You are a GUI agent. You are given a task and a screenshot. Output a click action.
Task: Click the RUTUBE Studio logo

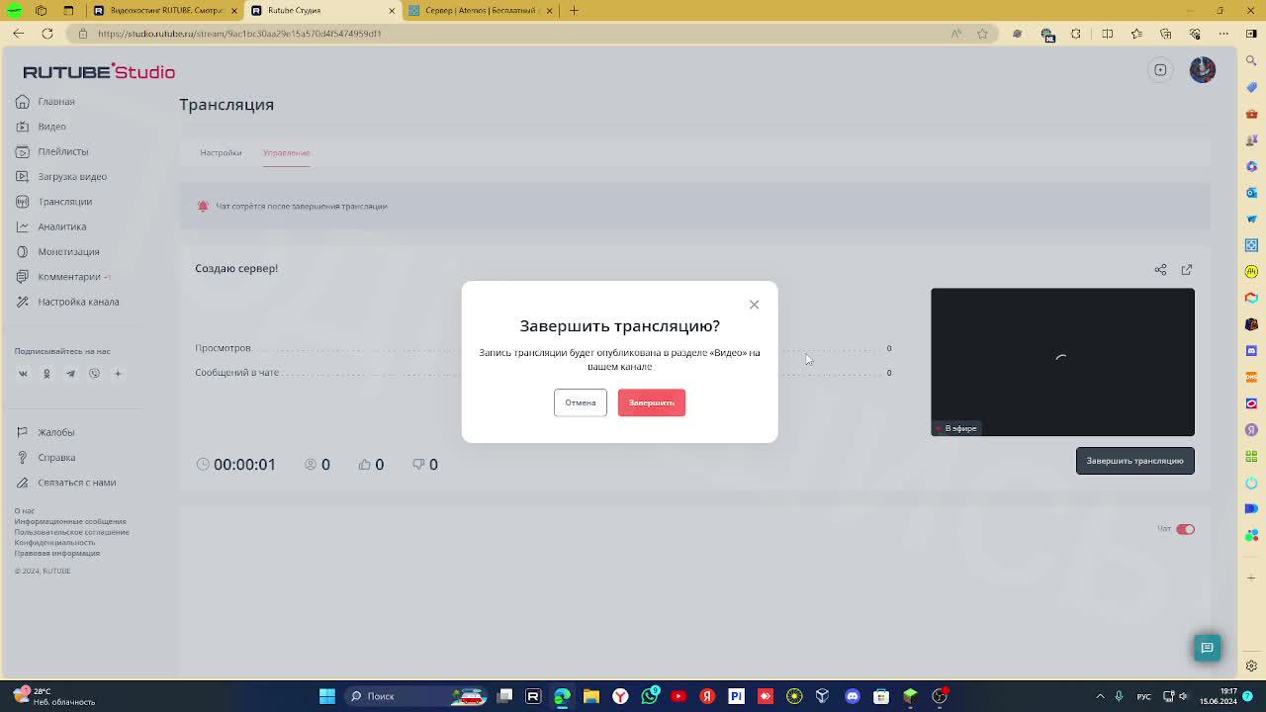point(99,71)
